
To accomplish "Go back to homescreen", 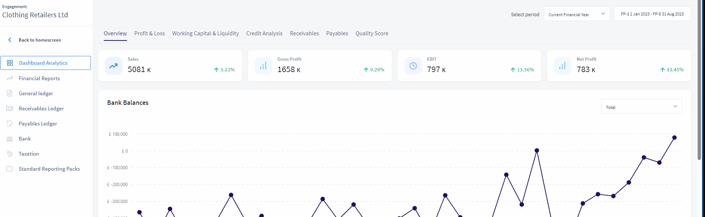I will tap(40, 40).
